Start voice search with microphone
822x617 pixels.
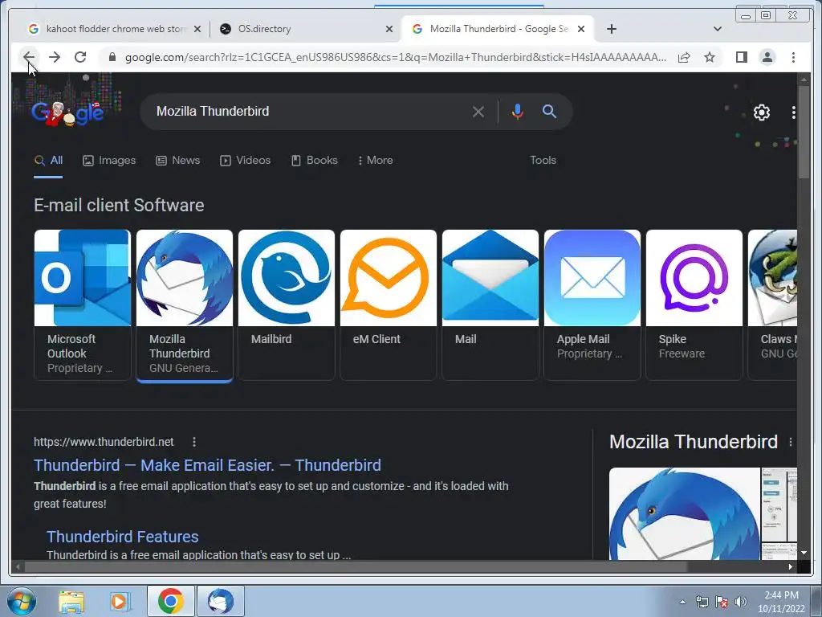tap(518, 111)
